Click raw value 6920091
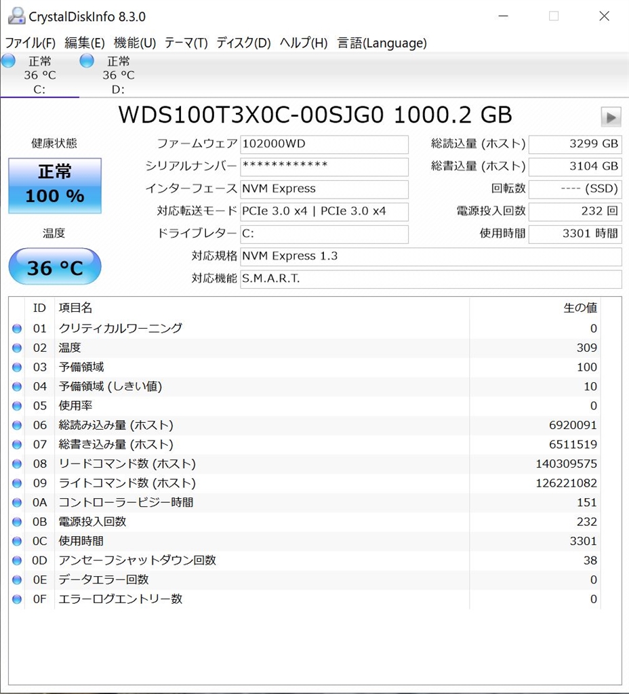Screen dimensions: 629x694 pyautogui.click(x=573, y=426)
